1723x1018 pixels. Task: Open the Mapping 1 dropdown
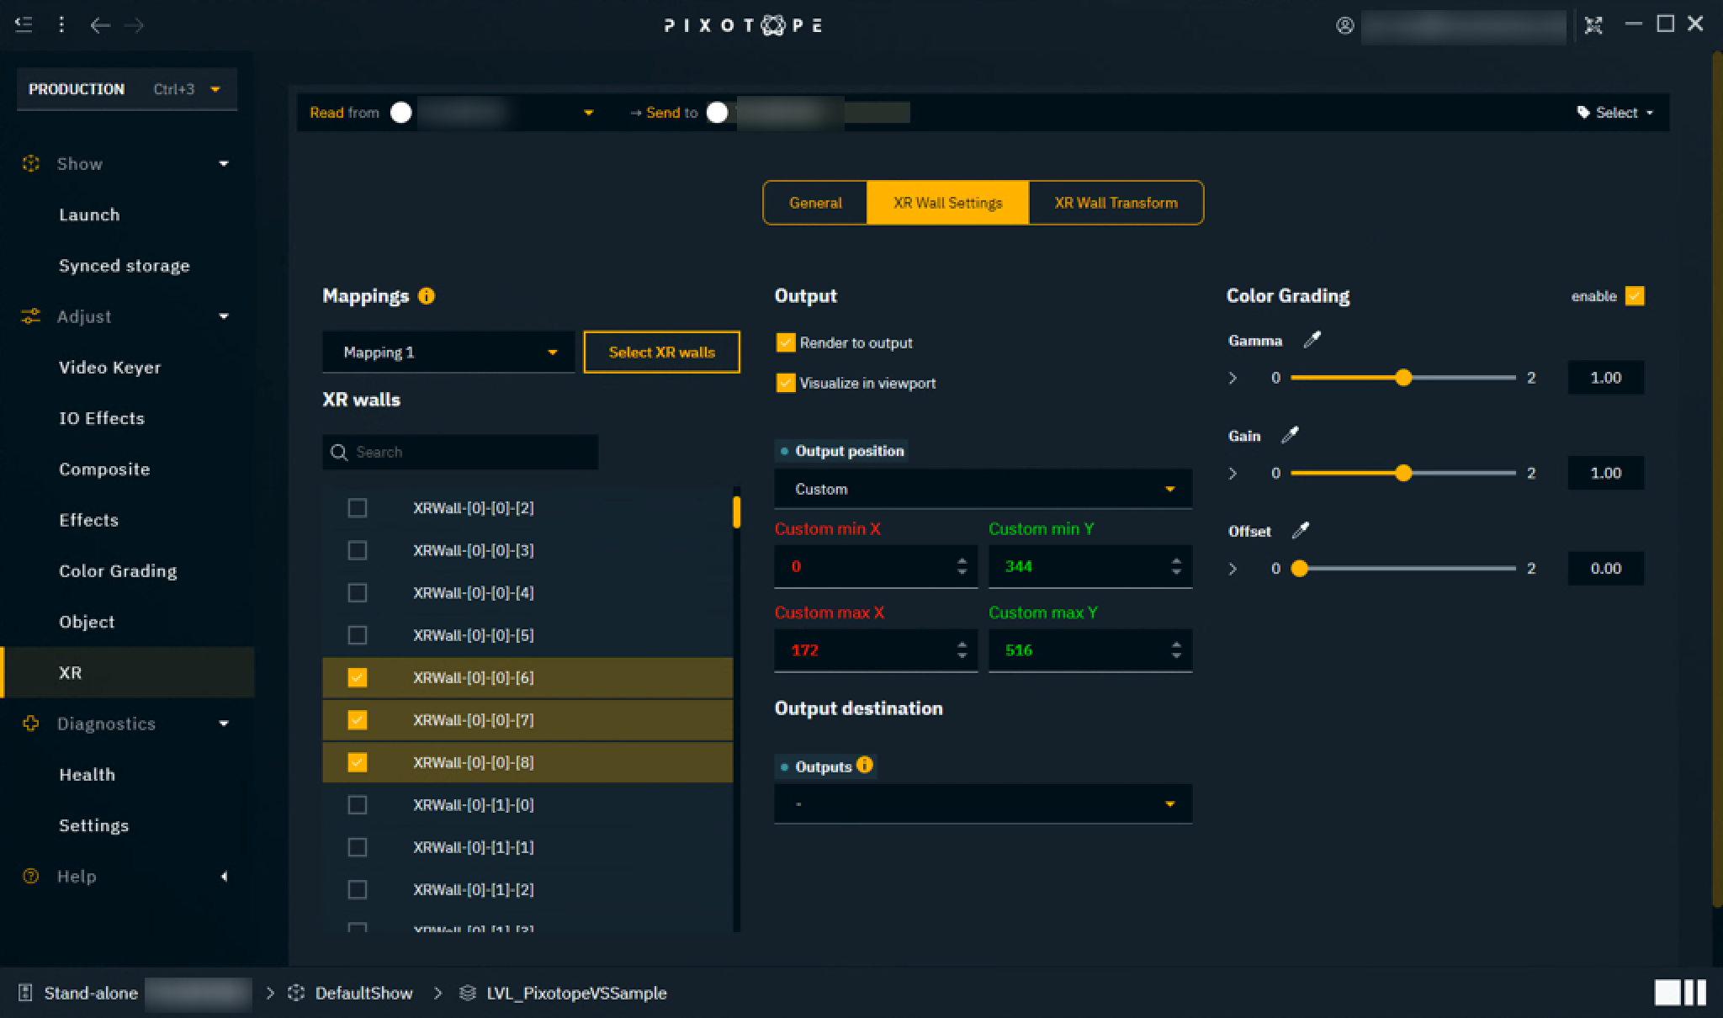[448, 353]
